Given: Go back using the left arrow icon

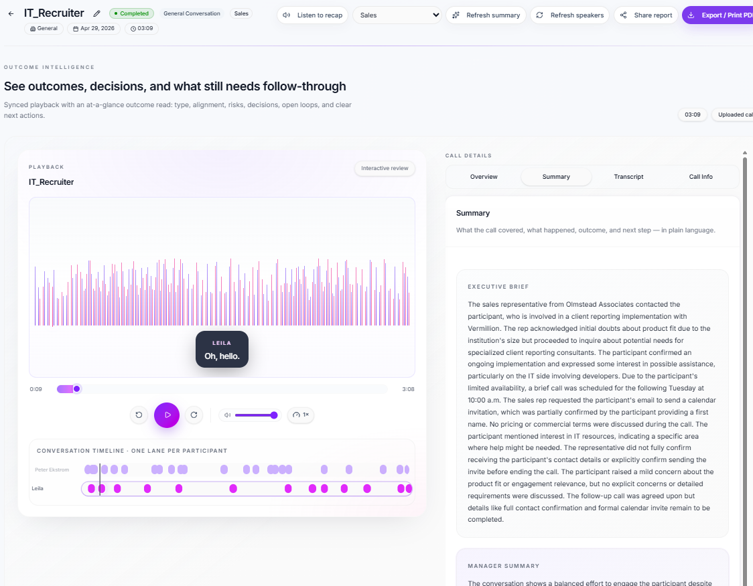Looking at the screenshot, I should (x=11, y=14).
